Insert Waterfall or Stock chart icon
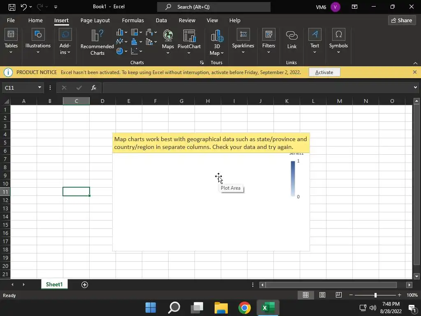Viewport: 421px width, 316px height. pyautogui.click(x=149, y=33)
